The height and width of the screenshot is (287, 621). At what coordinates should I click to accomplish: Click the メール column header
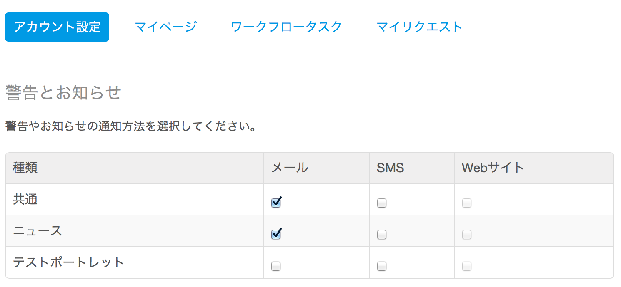[290, 168]
